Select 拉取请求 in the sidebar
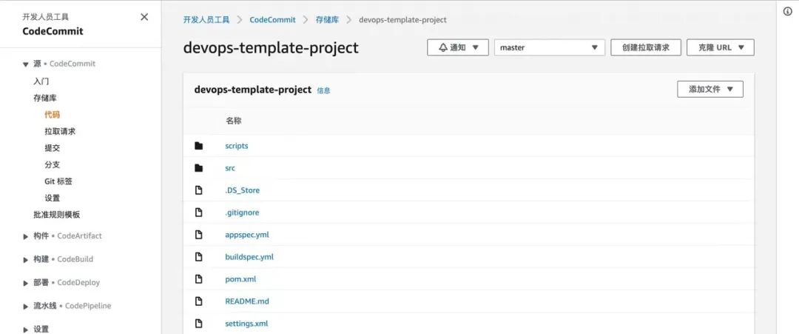This screenshot has width=799, height=334. point(60,131)
